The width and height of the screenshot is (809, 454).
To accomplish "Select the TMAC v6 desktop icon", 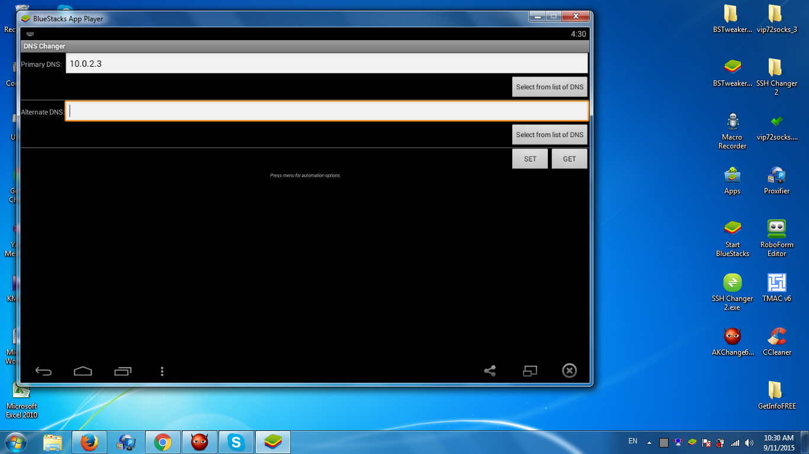I will point(776,288).
